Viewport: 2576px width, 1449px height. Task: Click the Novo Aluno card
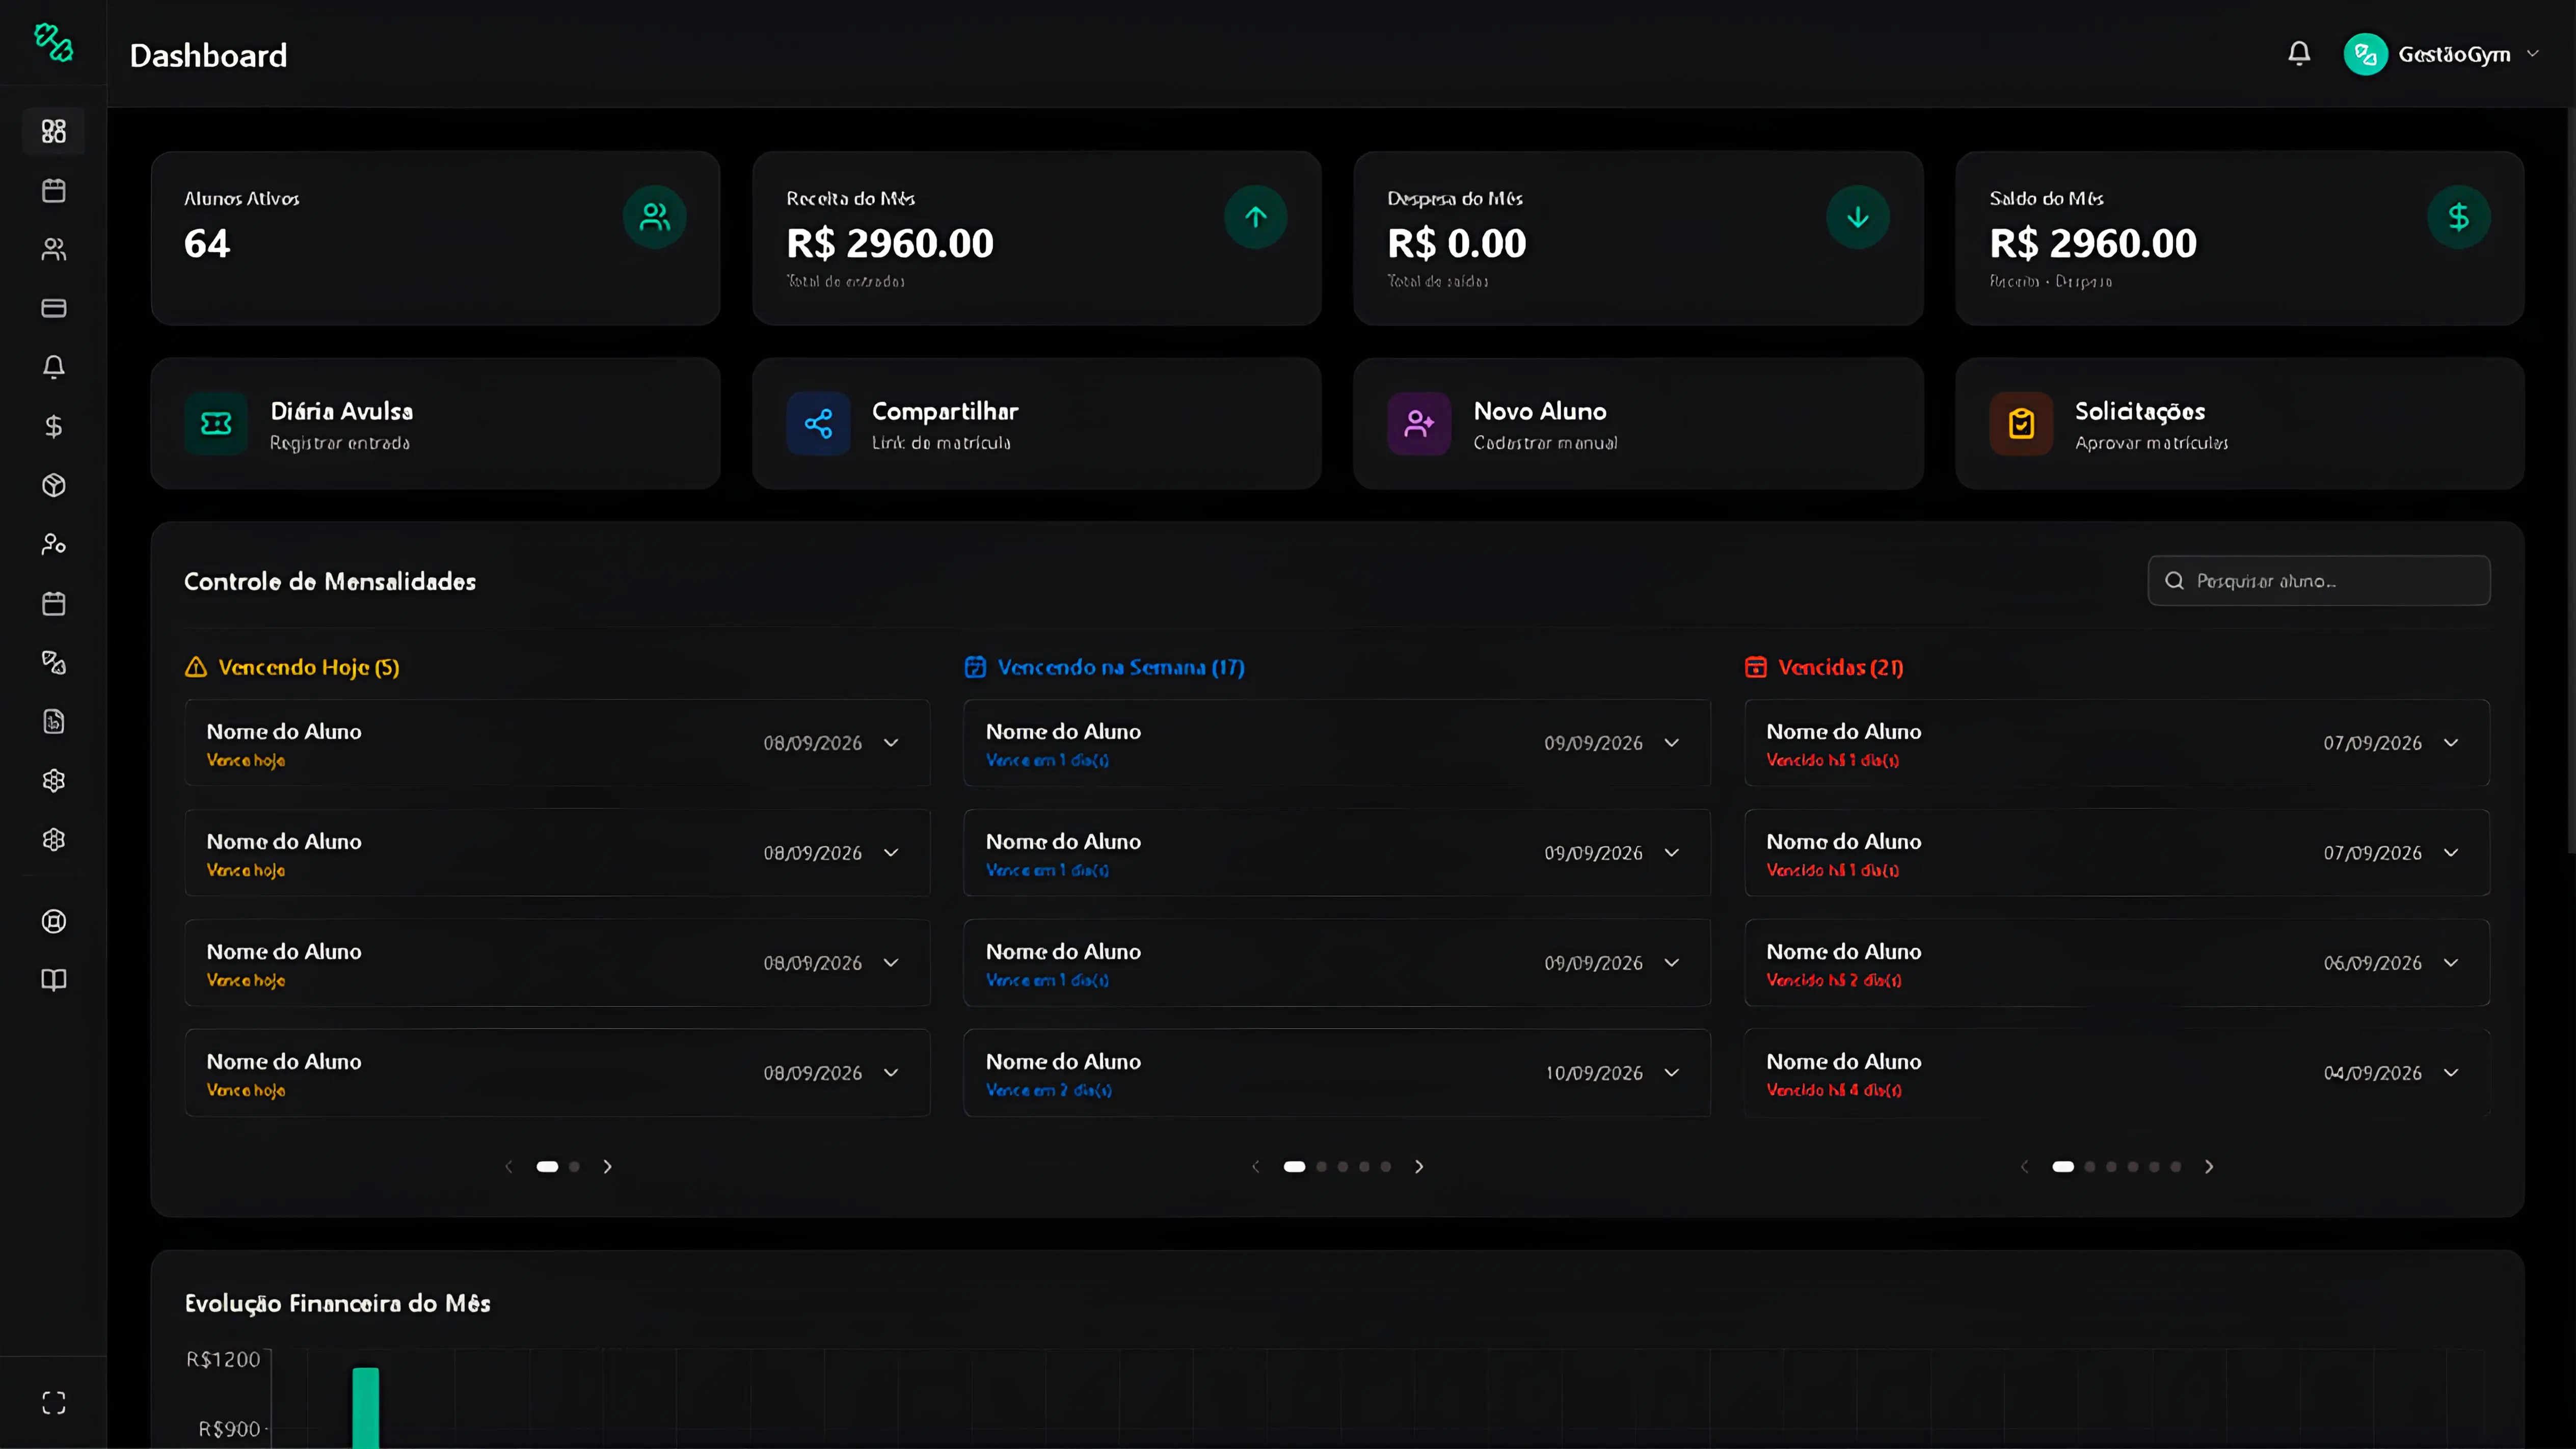1638,424
